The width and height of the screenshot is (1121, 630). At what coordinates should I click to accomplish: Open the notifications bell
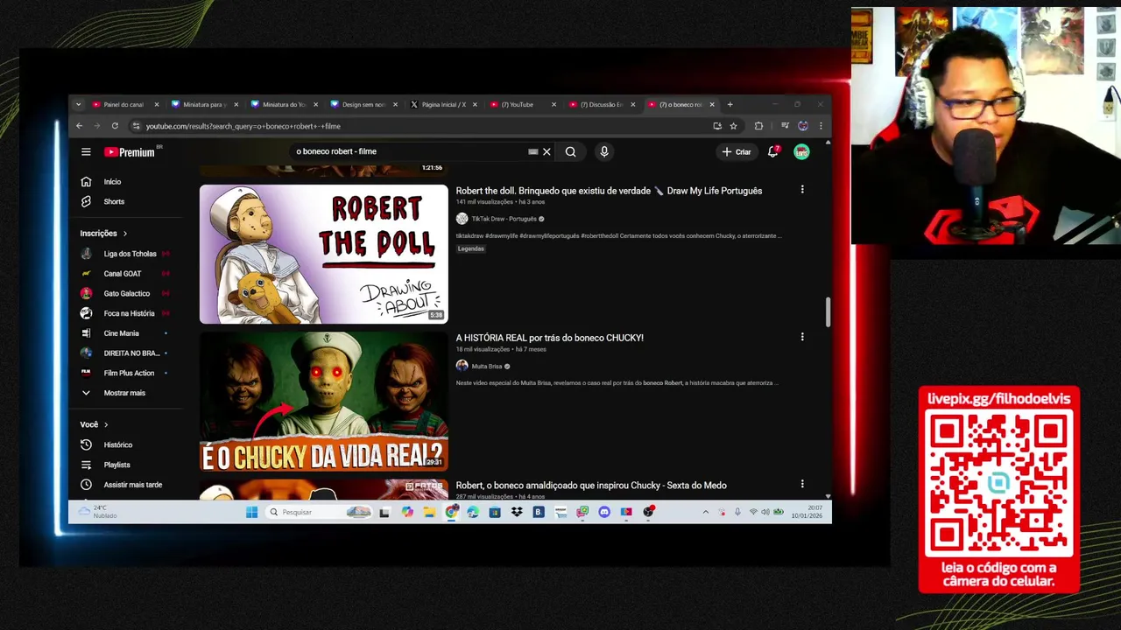(773, 151)
